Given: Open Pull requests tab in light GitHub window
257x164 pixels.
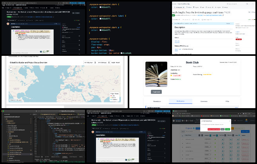Looking at the screenshot, I should [180, 7].
